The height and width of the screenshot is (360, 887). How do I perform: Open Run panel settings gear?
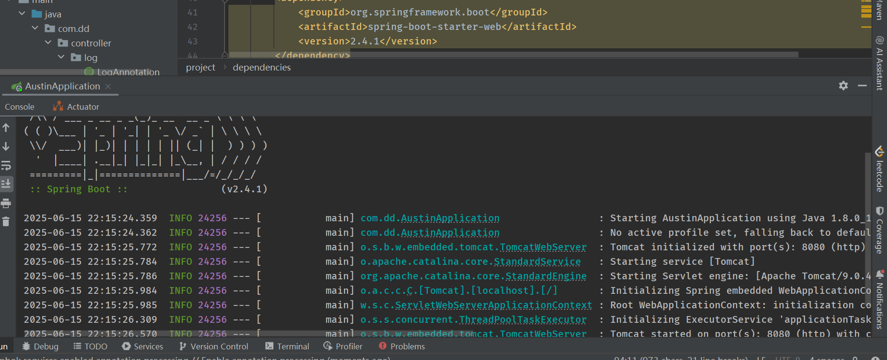click(843, 86)
